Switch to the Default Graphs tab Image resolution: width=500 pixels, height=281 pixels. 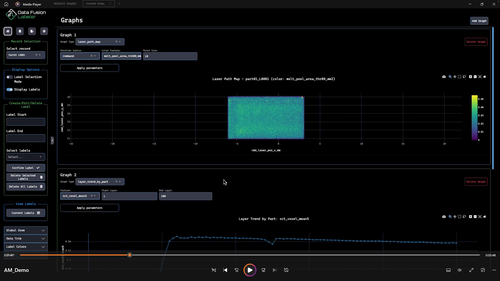(65, 4)
